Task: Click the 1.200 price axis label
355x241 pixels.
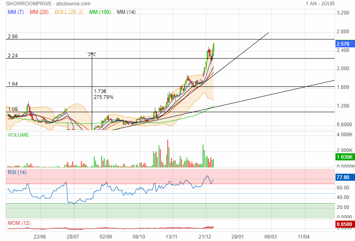Action: (343, 106)
